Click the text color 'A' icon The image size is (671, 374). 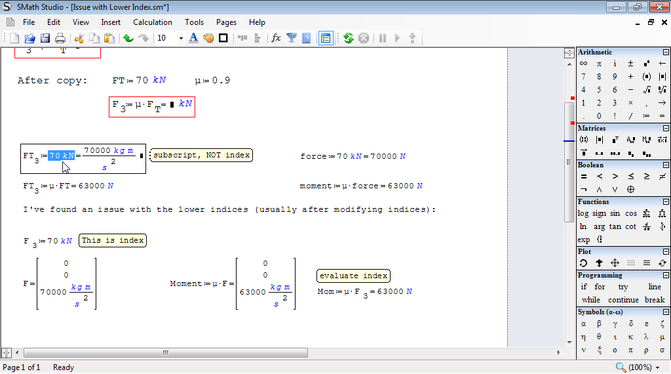(193, 38)
